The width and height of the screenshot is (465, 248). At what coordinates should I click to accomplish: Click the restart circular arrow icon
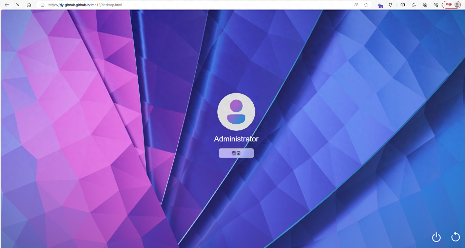click(x=455, y=236)
